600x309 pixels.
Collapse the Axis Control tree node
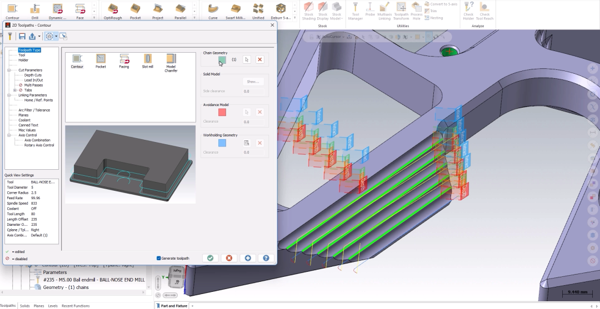point(9,135)
